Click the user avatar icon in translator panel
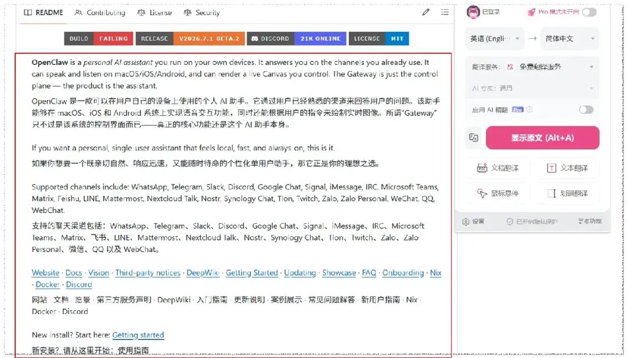The width and height of the screenshot is (627, 358). (x=473, y=12)
